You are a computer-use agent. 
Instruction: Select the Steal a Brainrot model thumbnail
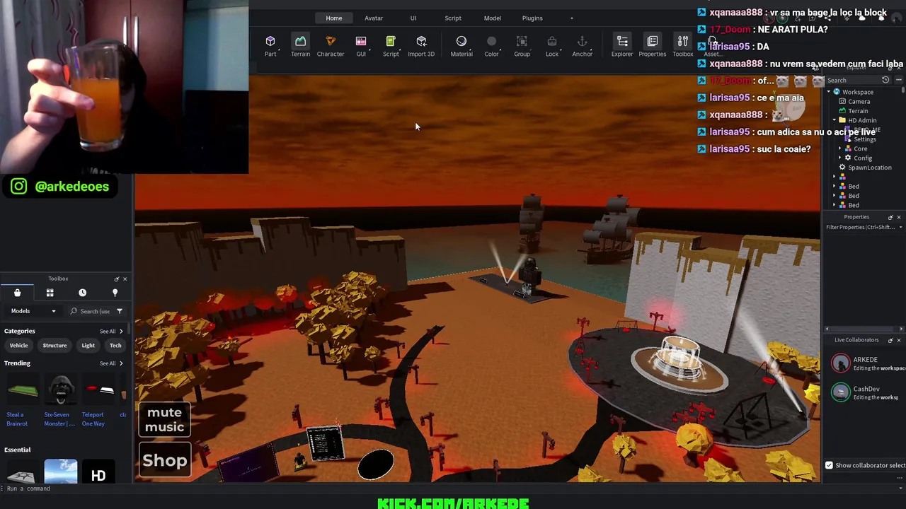tap(22, 391)
